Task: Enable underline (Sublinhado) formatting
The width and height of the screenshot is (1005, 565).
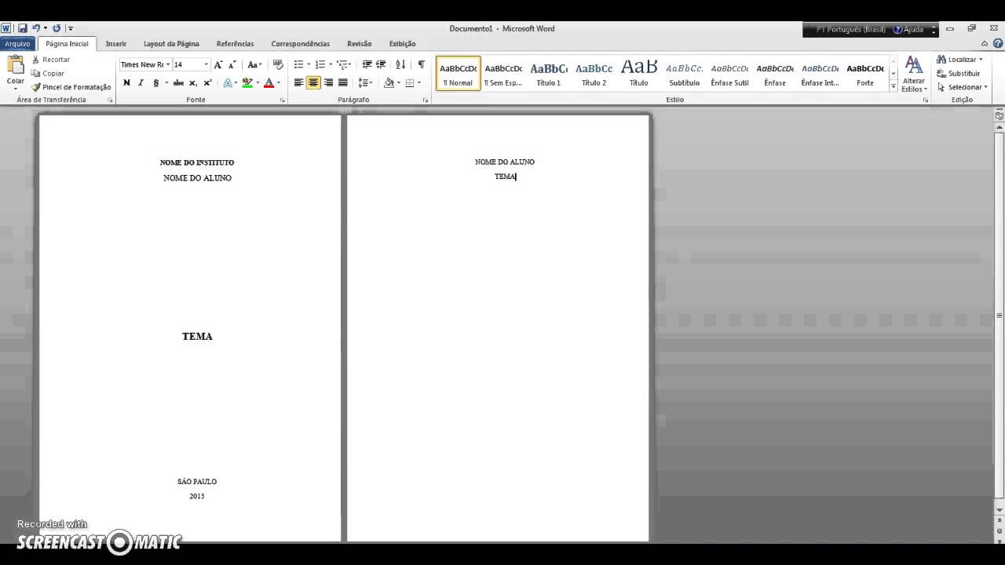Action: click(155, 82)
